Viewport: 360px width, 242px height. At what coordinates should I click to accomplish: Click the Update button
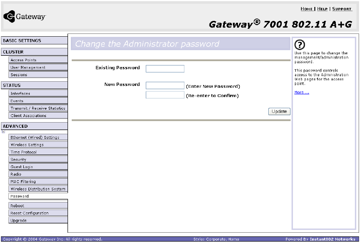[279, 111]
